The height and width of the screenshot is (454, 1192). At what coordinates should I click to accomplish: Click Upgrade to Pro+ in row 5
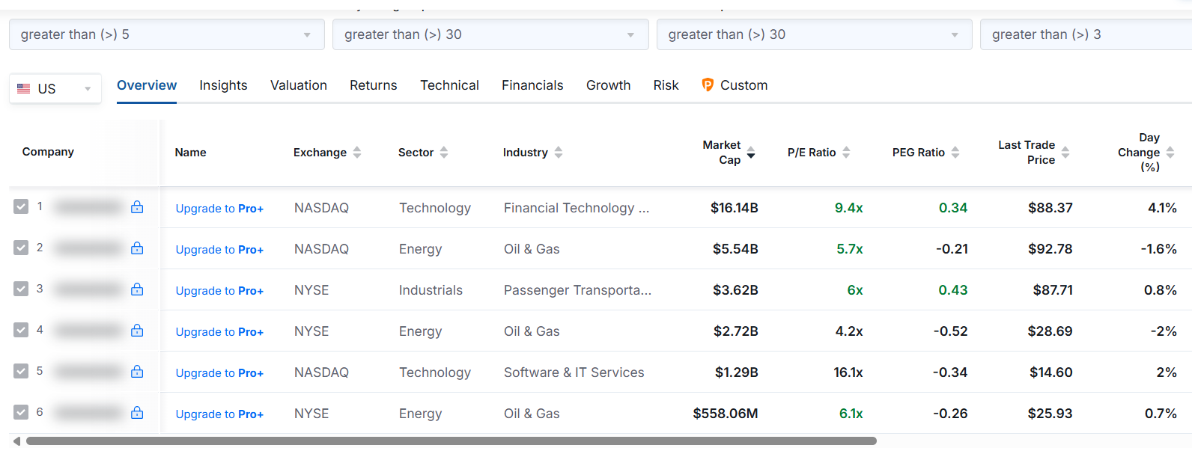[219, 373]
